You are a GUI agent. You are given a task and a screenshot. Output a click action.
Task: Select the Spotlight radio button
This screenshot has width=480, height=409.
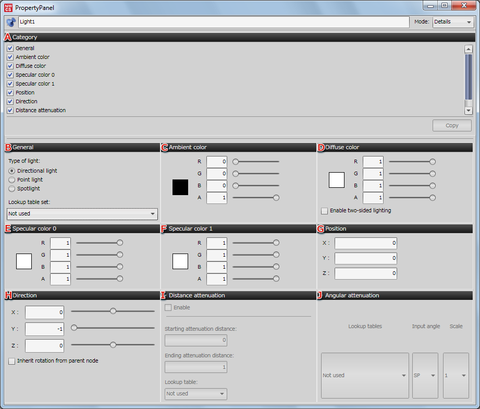click(12, 188)
